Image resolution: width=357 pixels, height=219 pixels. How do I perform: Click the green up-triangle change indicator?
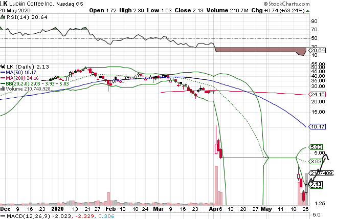point(307,11)
